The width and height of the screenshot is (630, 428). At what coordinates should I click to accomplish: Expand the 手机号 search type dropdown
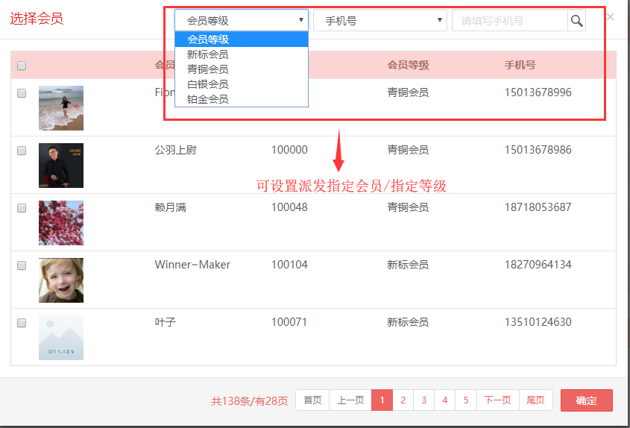click(x=379, y=21)
